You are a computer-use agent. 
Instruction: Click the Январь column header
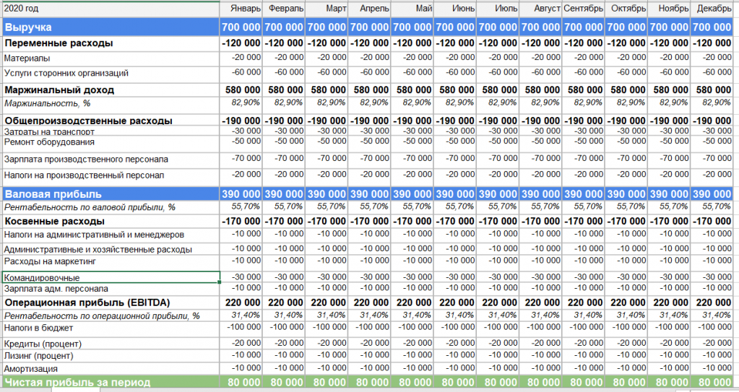[246, 8]
